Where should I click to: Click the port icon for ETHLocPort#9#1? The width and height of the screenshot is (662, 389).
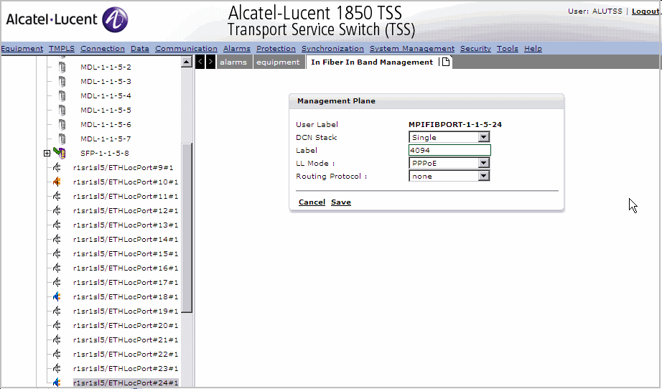point(57,167)
